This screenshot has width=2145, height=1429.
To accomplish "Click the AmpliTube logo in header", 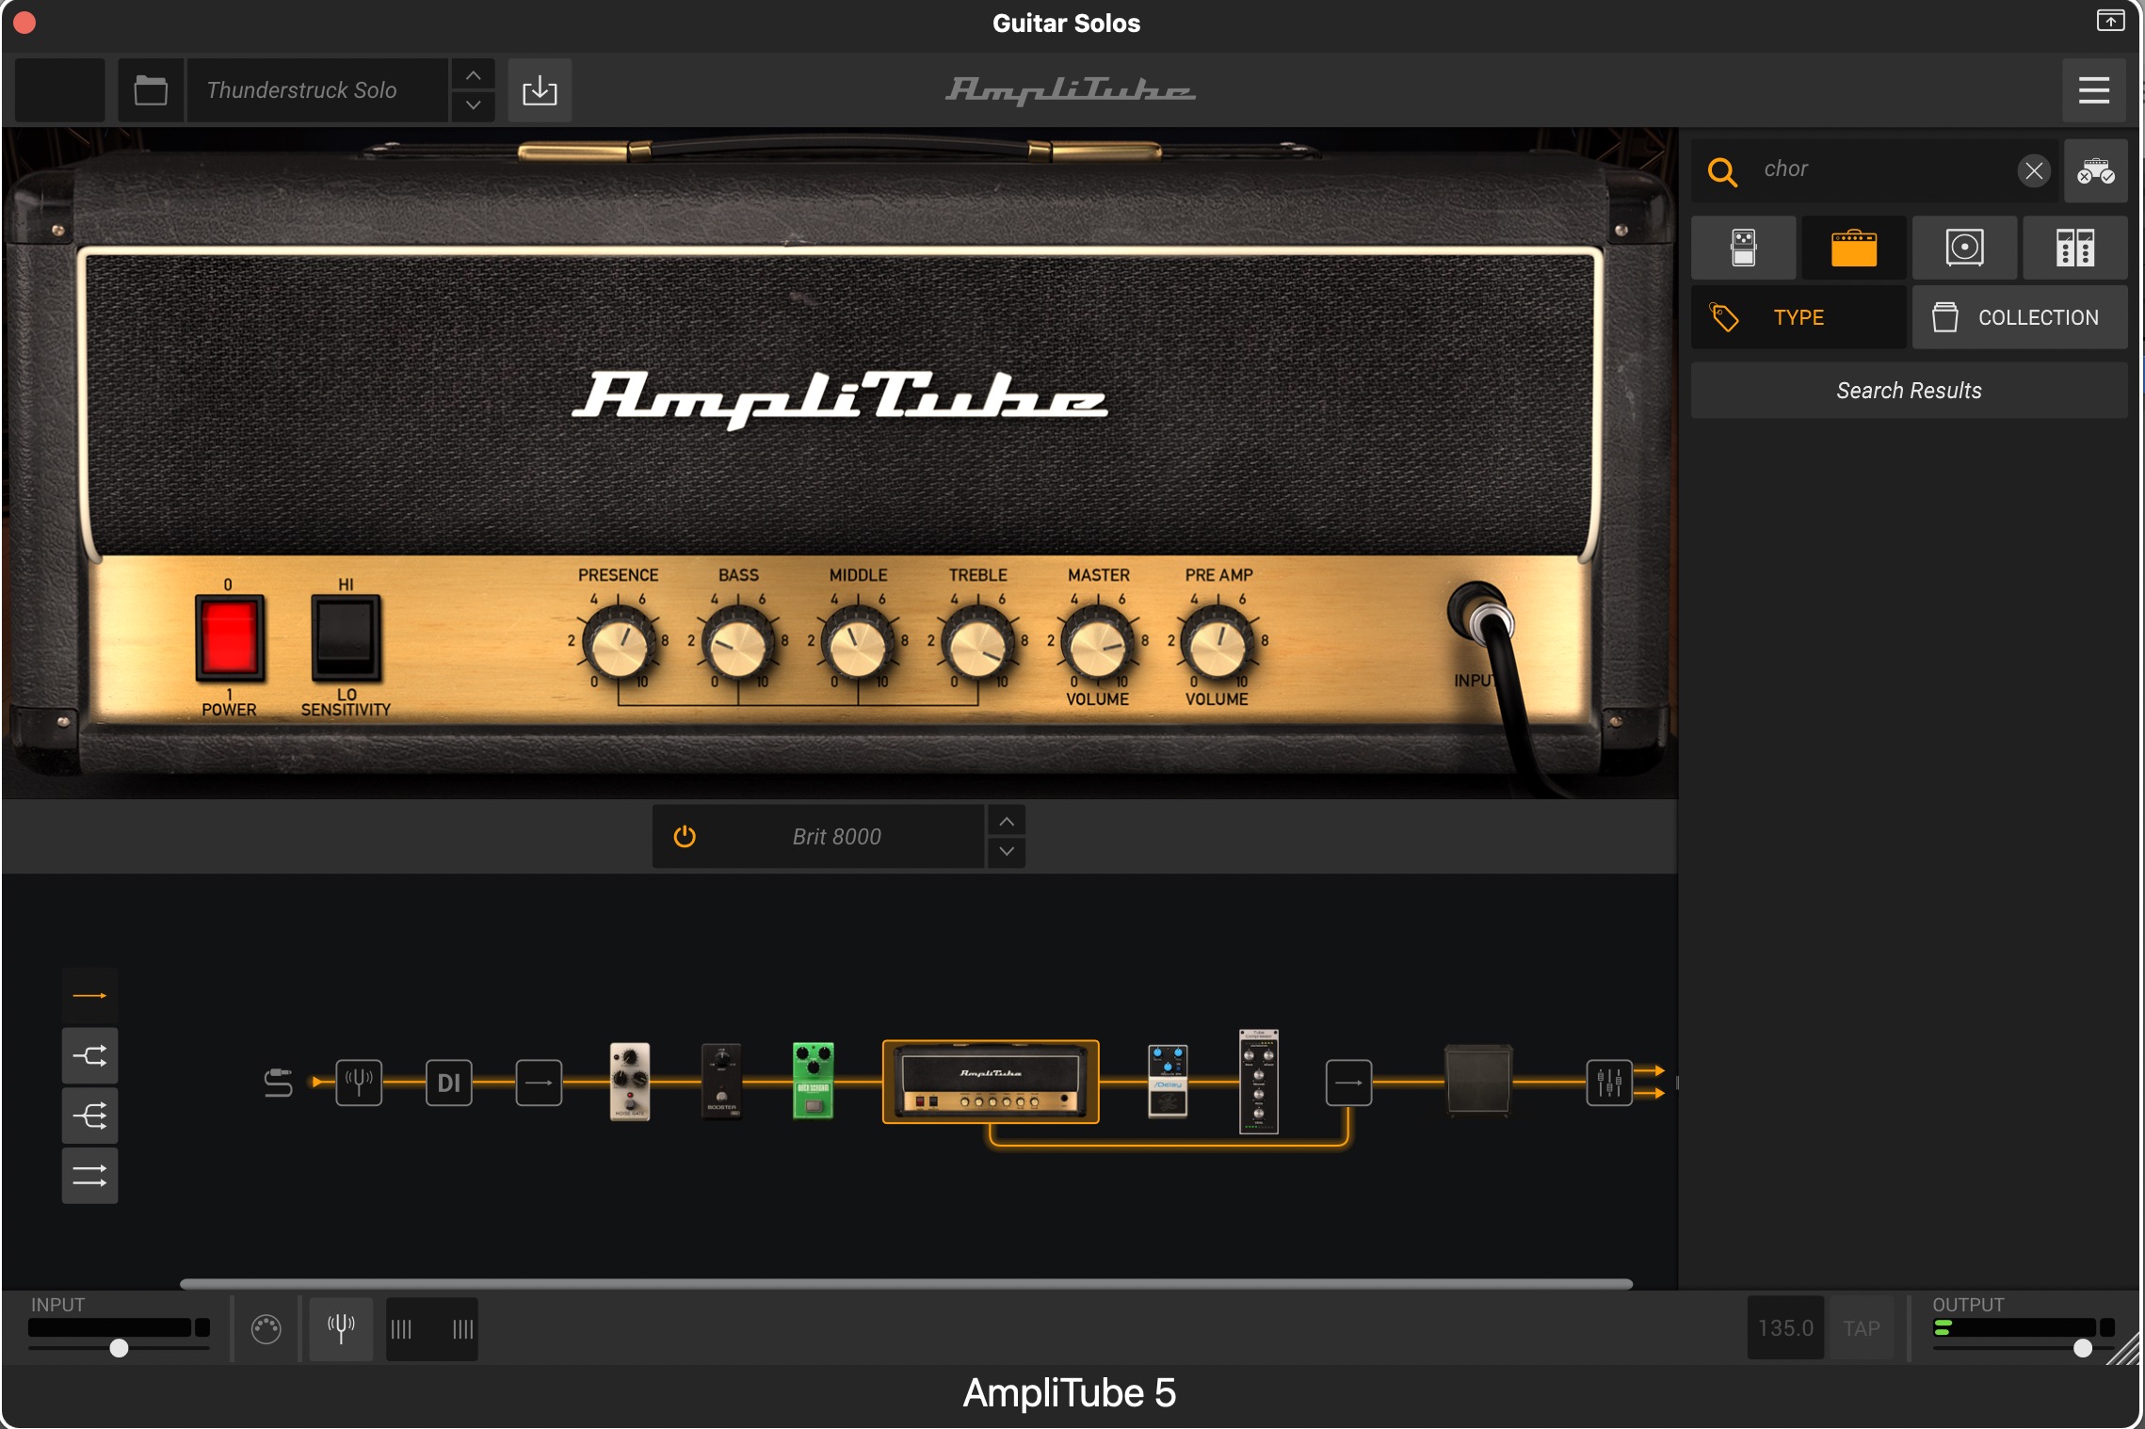I will 1071,90.
